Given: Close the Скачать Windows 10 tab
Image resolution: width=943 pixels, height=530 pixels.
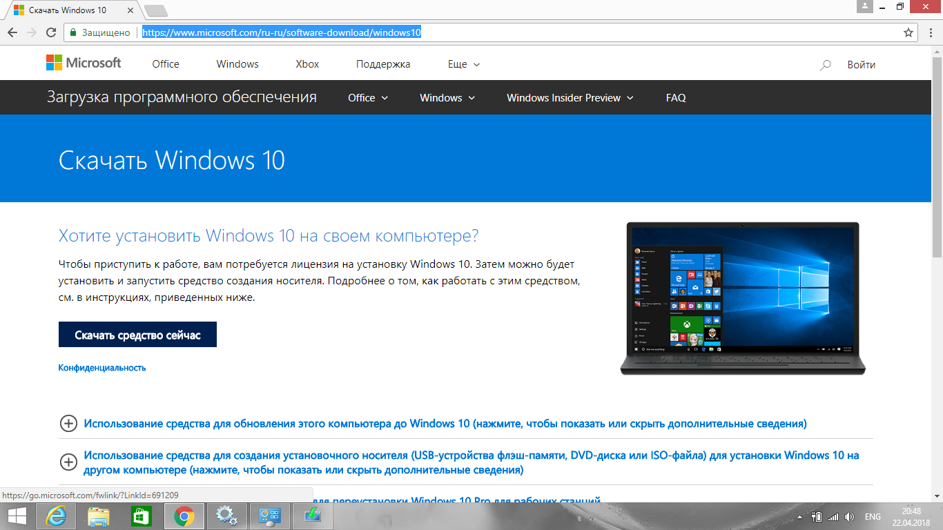Looking at the screenshot, I should click(130, 11).
